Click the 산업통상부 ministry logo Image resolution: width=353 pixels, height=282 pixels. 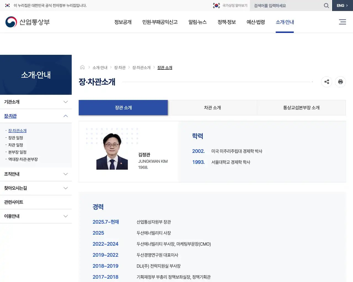(x=28, y=22)
